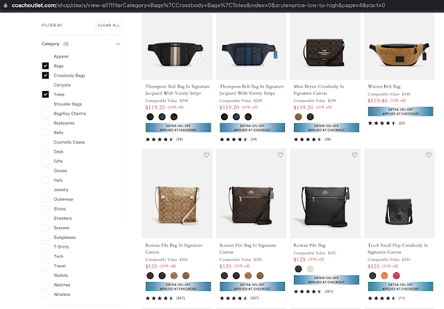The width and height of the screenshot is (444, 309).
Task: Open the navy striped Thompson Belt Bag image
Action: [x=251, y=46]
